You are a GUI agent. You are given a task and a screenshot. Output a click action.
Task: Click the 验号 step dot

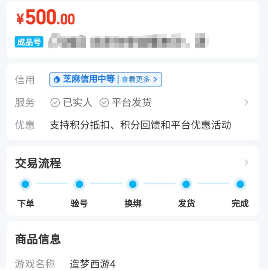79,184
